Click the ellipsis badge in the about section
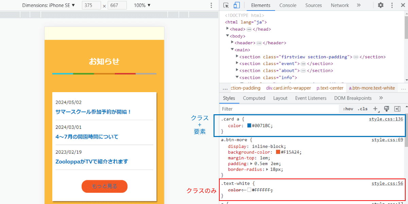 pos(303,70)
